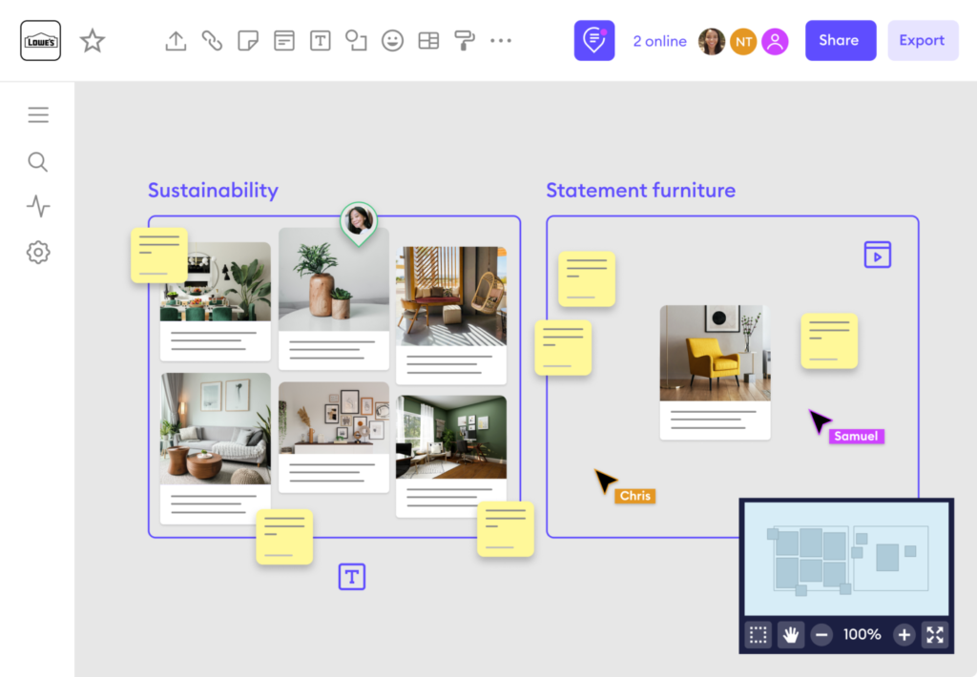Select the yellow armchair image card

[715, 354]
